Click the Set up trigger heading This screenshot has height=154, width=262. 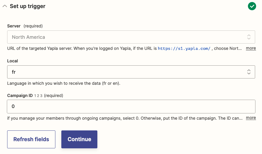pyautogui.click(x=27, y=6)
